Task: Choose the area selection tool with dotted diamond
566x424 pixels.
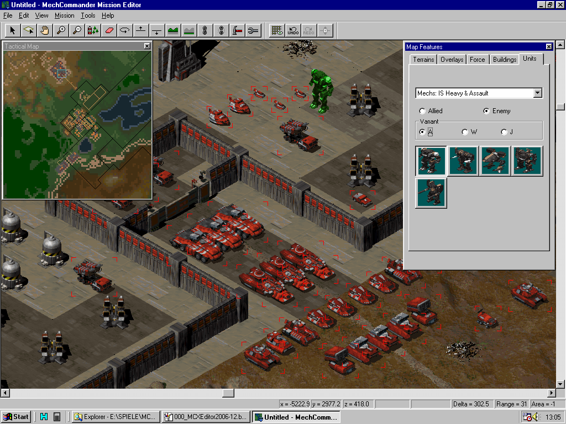Action: point(29,31)
